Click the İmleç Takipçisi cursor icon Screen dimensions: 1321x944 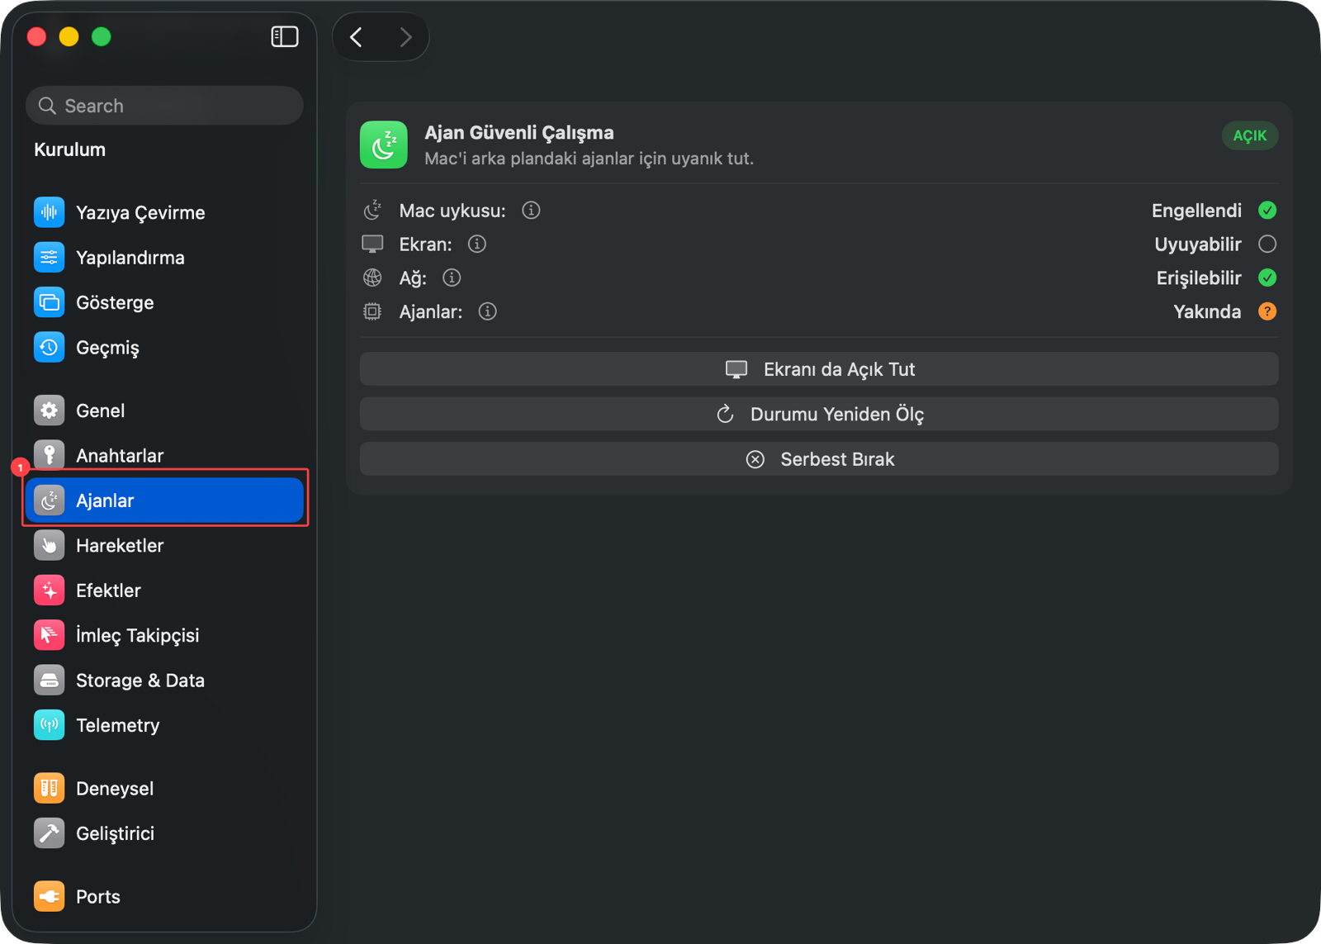point(50,635)
